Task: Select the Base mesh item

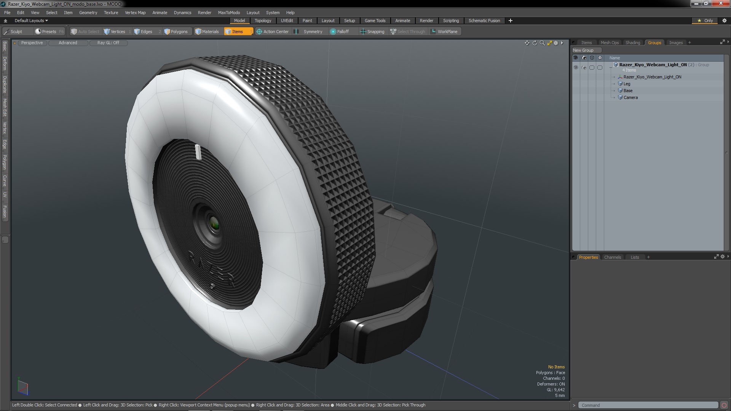Action: (628, 91)
